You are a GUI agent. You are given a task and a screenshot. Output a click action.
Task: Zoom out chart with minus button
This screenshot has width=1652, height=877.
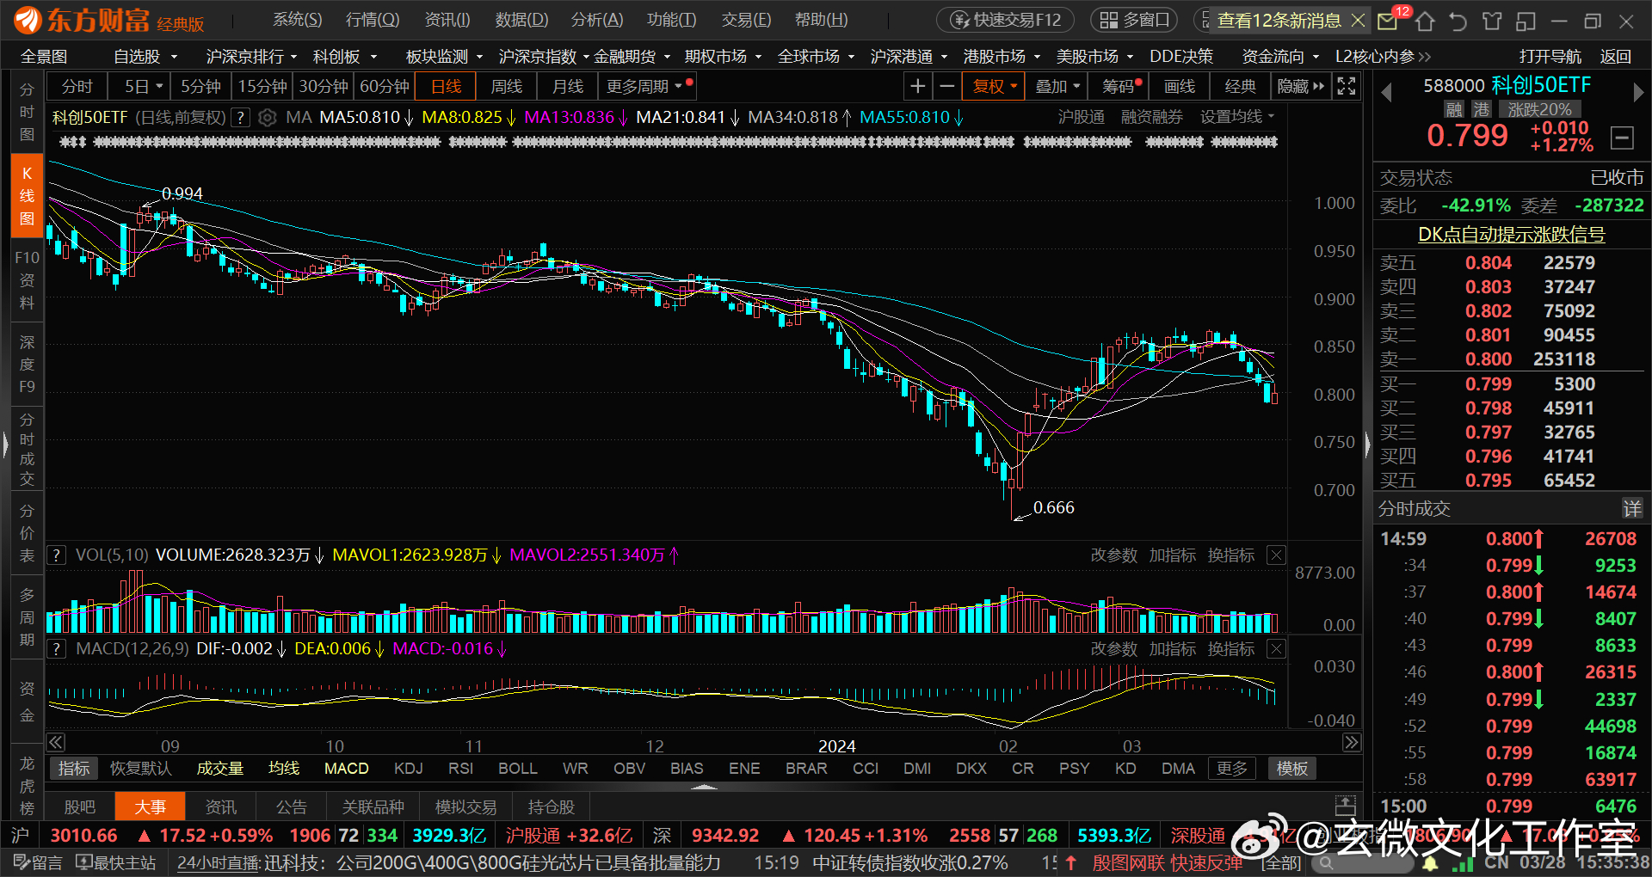click(946, 86)
